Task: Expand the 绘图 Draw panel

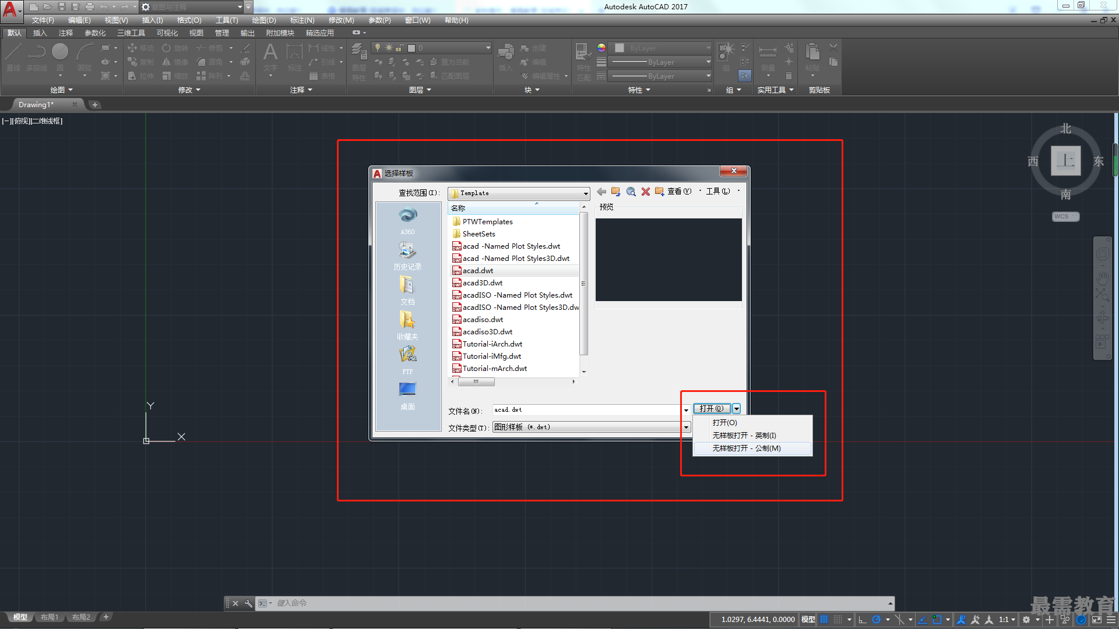Action: pos(61,90)
